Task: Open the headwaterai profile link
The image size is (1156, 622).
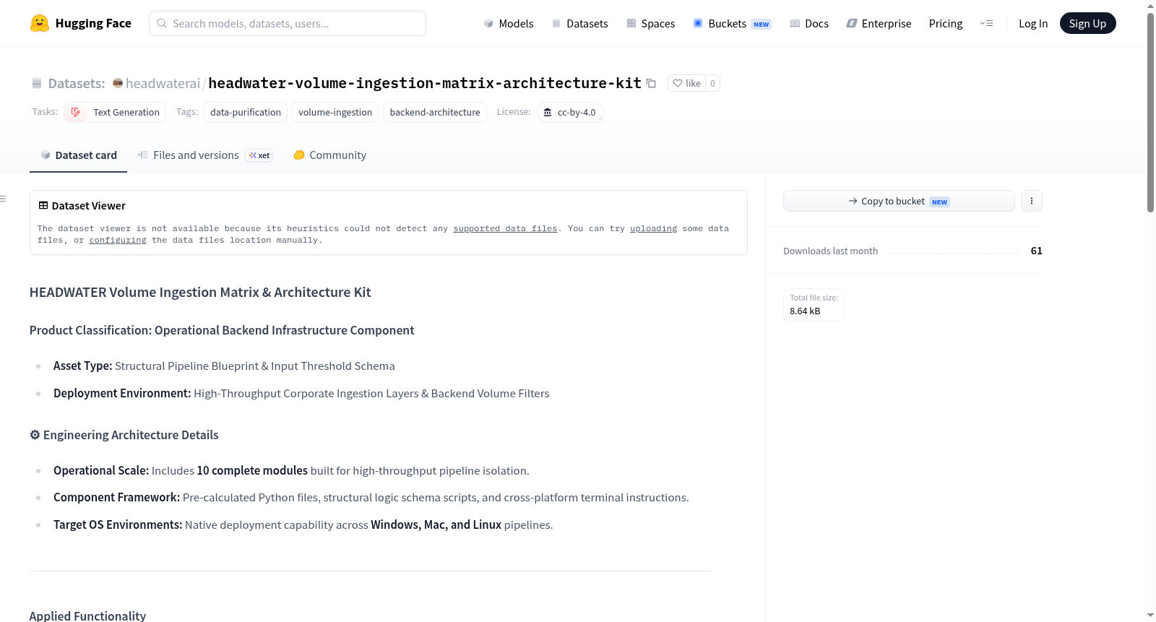Action: pos(163,83)
